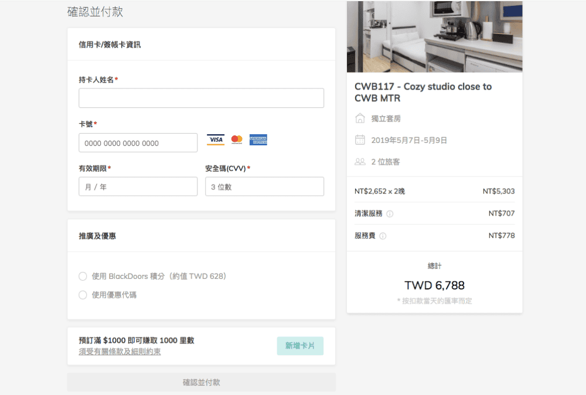The image size is (586, 395).
Task: Focus the 卡號 card number field
Action: tap(138, 143)
